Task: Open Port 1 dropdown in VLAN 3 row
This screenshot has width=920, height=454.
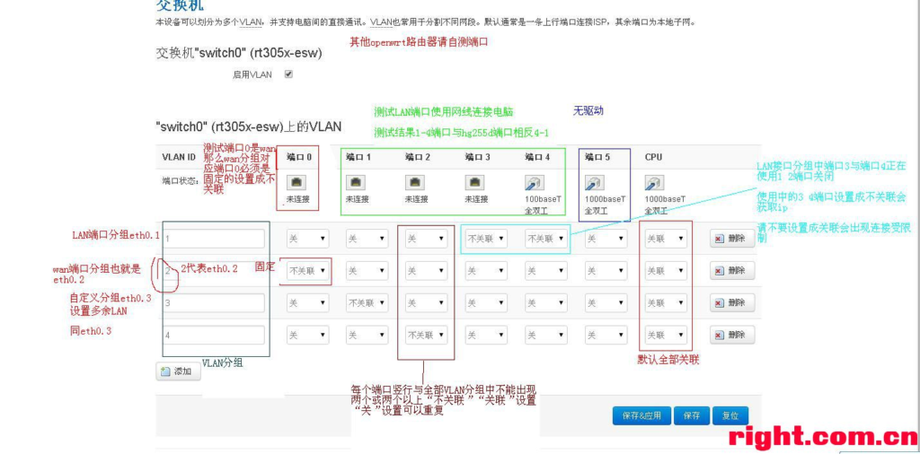Action: (367, 303)
